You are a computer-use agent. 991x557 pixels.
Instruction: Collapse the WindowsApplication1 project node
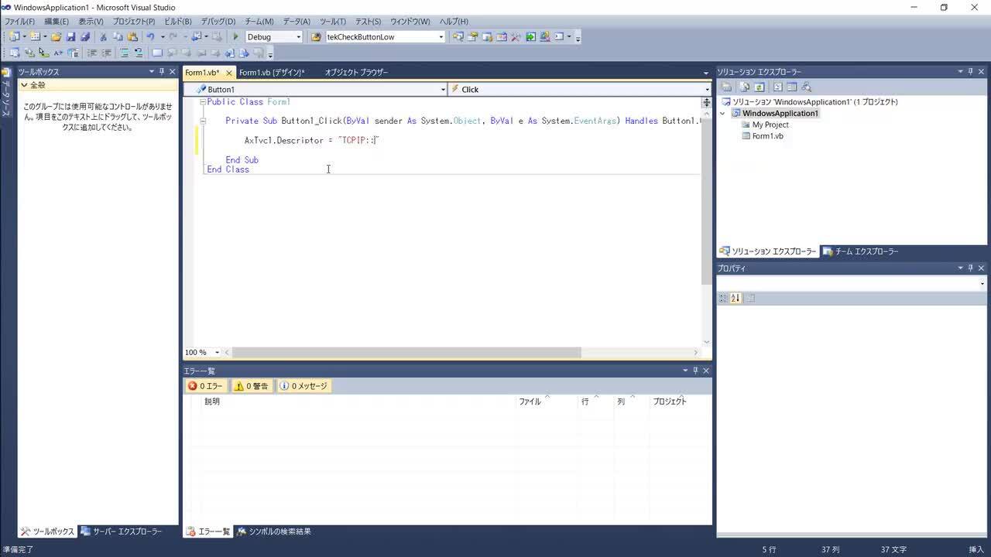point(723,113)
